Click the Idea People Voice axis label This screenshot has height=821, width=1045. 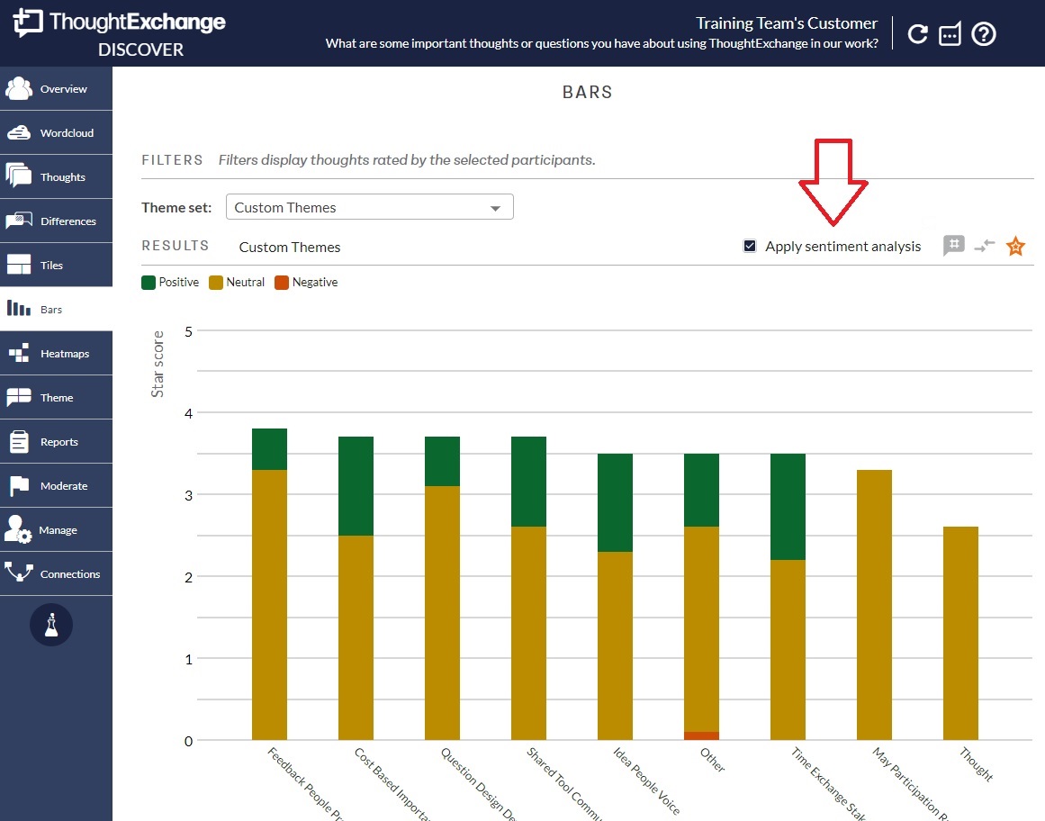(646, 781)
